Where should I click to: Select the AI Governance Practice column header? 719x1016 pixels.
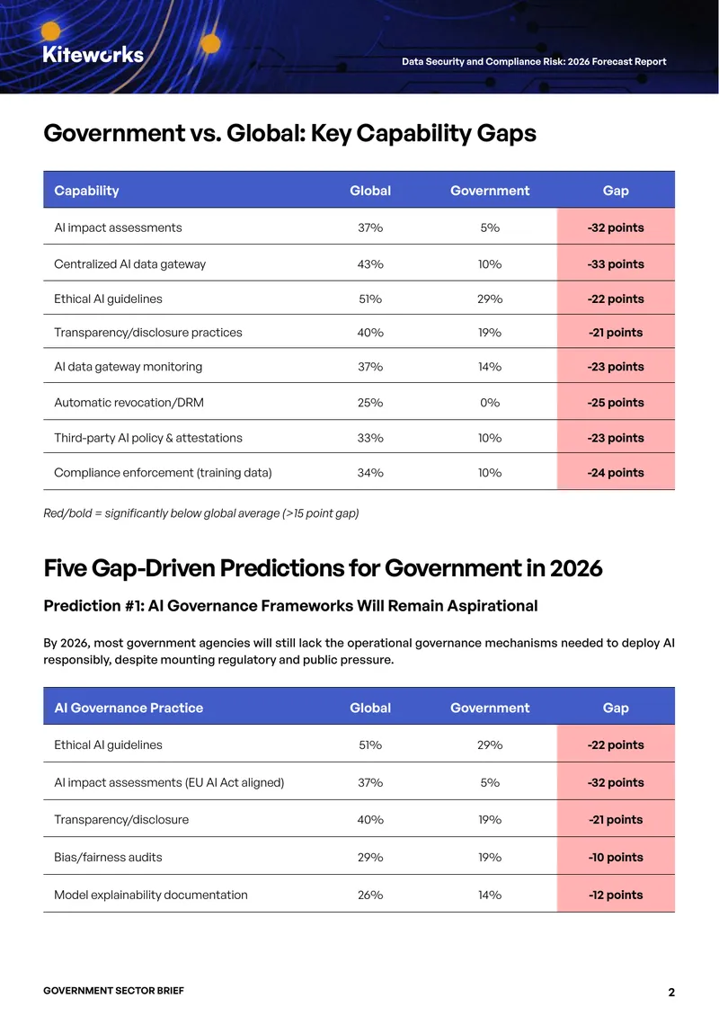pyautogui.click(x=129, y=708)
